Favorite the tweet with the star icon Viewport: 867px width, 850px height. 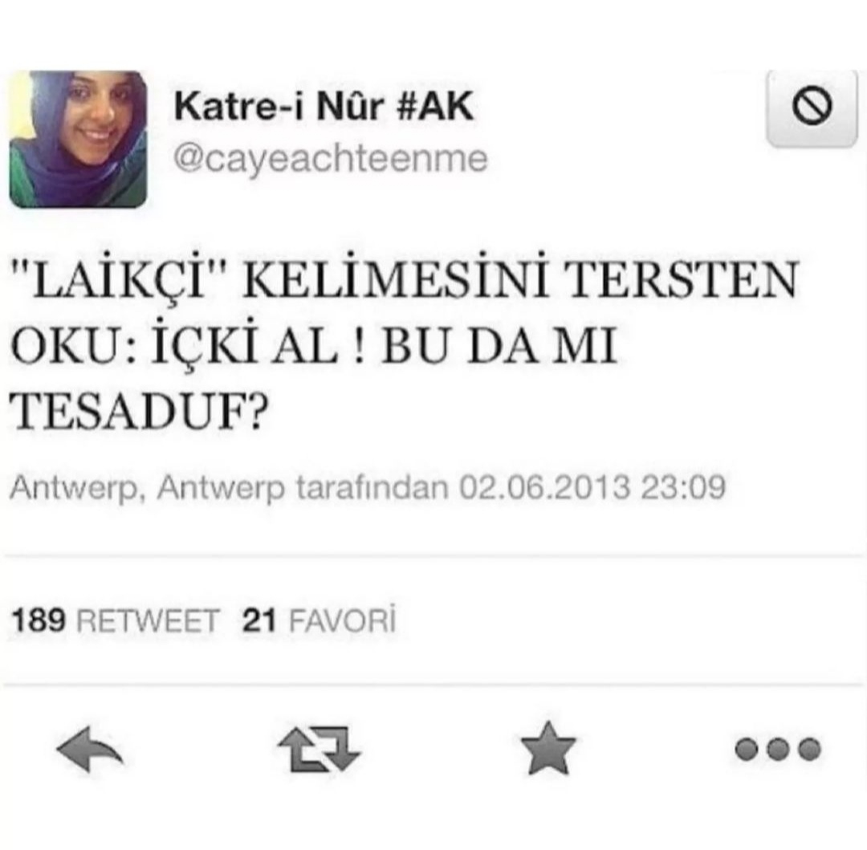[548, 748]
